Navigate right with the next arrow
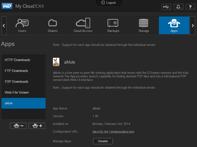The image size is (197, 147). pyautogui.click(x=193, y=26)
